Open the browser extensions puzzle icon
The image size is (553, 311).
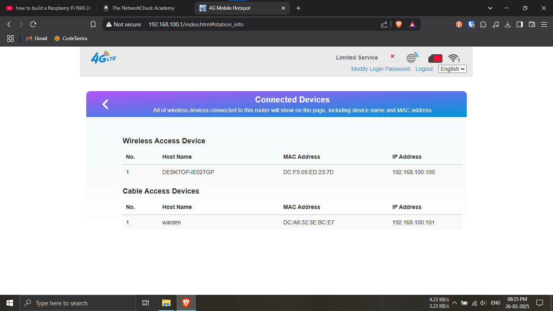click(x=483, y=24)
